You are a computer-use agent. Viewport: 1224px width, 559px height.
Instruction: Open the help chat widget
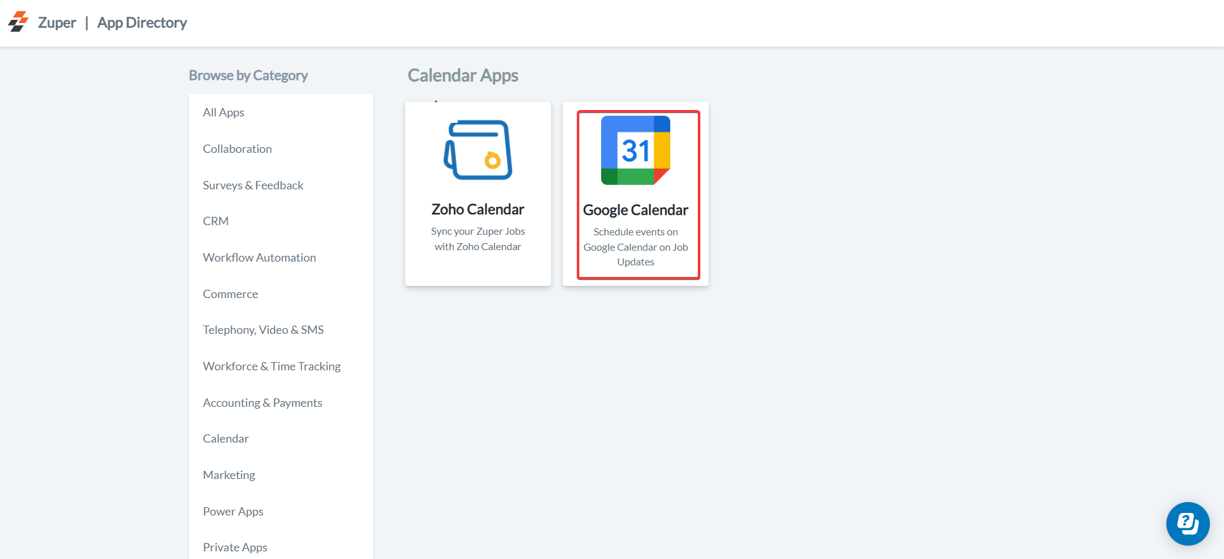(1188, 524)
